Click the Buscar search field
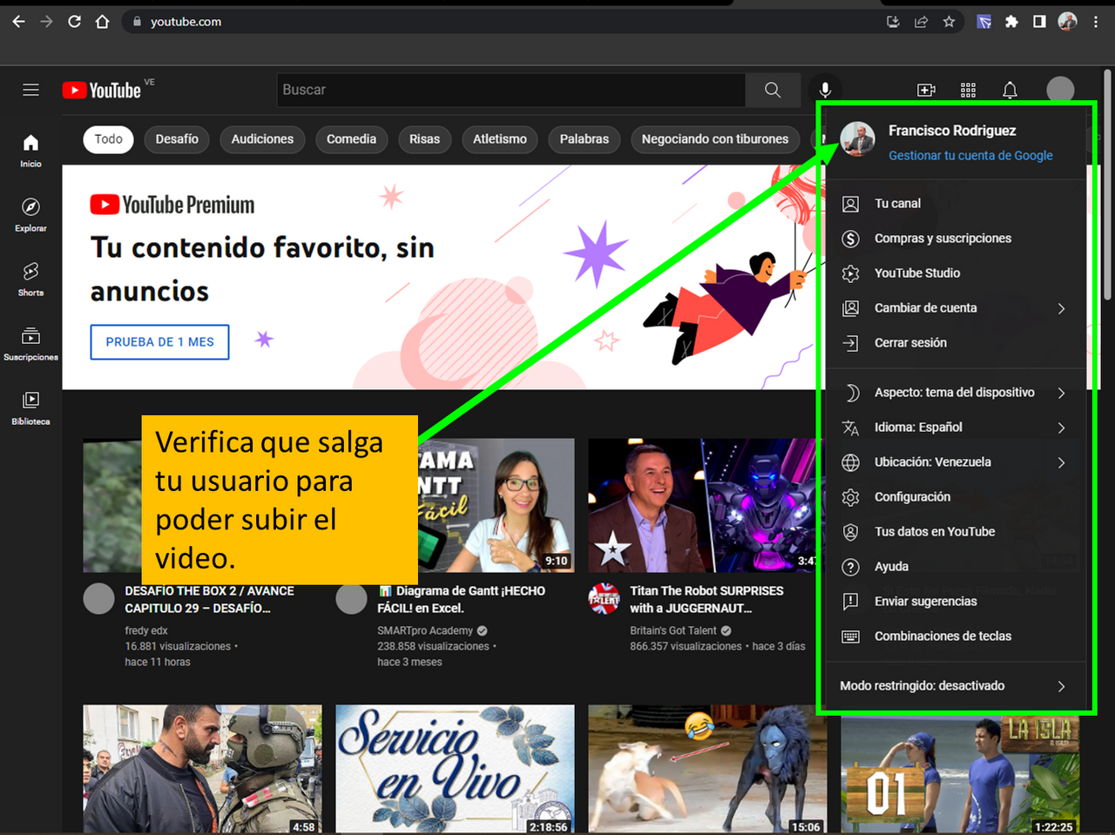This screenshot has height=835, width=1115. [510, 90]
